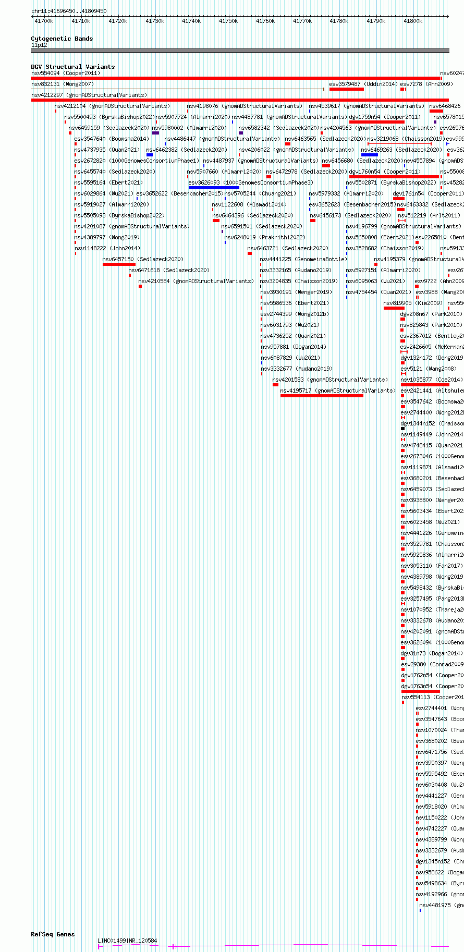This screenshot has height=952, width=464.
Task: Select nsv5586536 (Ebert2021) label
Action: pyautogui.click(x=295, y=303)
